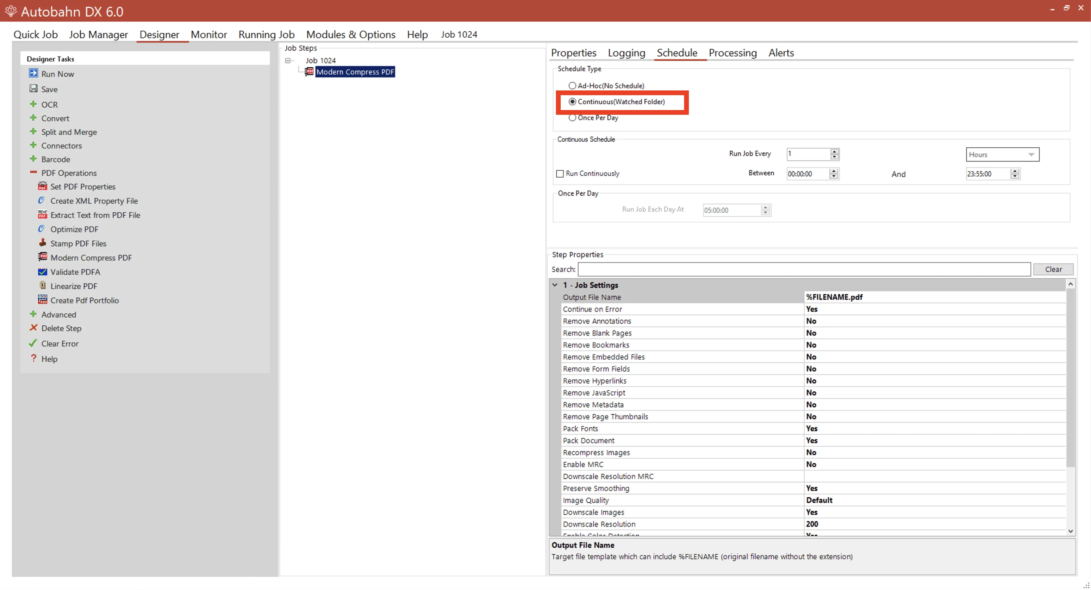Expand the OCR task group

34,104
